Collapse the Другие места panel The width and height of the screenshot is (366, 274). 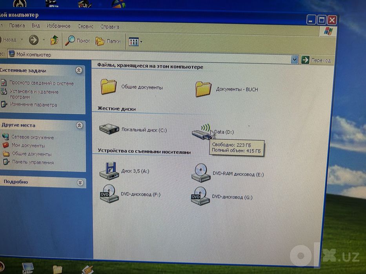[x=79, y=125]
